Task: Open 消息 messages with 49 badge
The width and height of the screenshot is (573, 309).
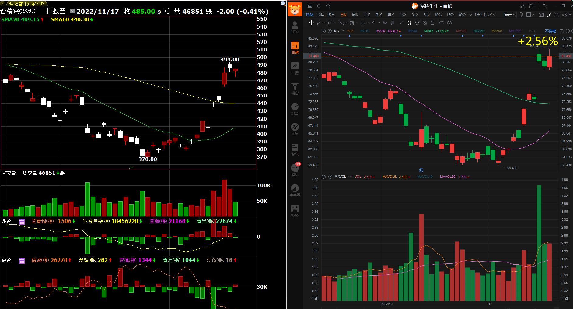Action: (295, 170)
